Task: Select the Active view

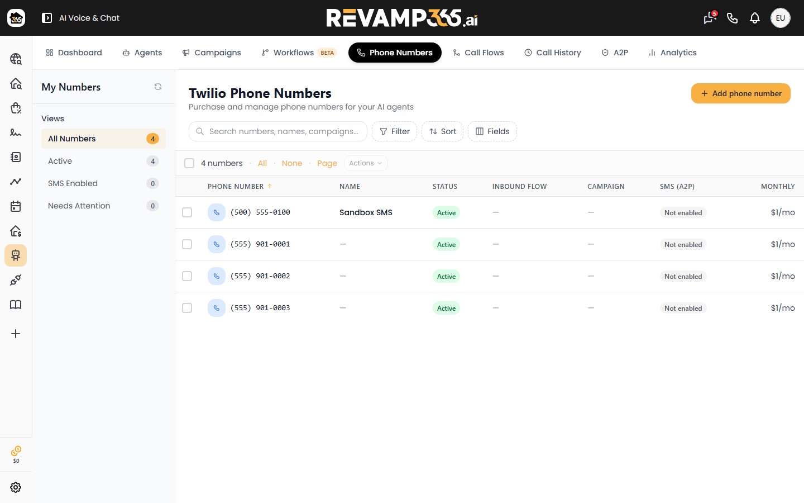Action: 103,161
